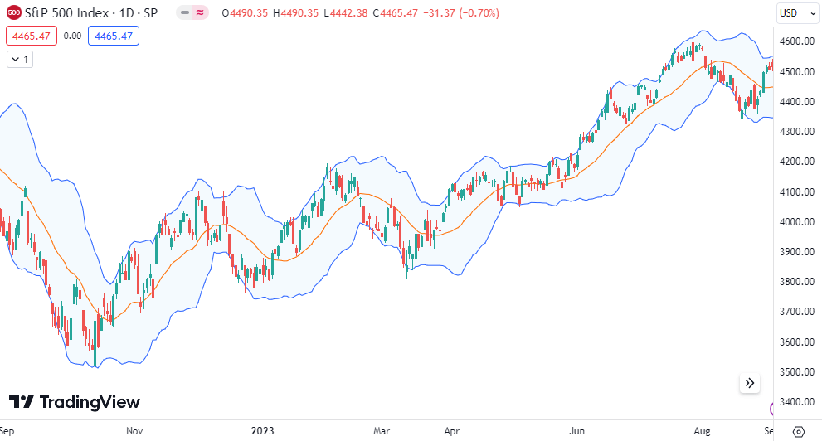Click the 4100.00 price axis label
The width and height of the screenshot is (822, 441).
click(x=797, y=191)
